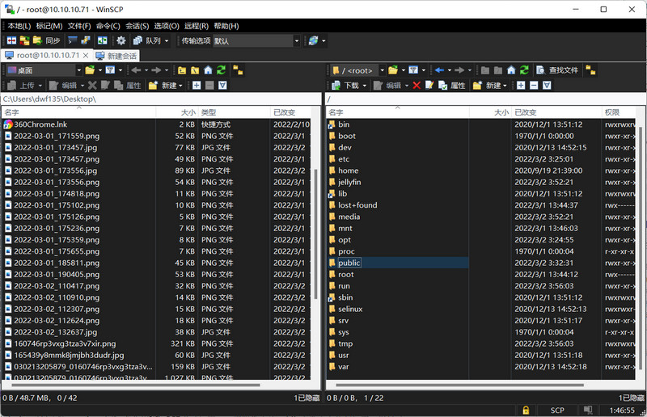647x417 pixels.
Task: Click the local panel open directory icon
Action: click(90, 70)
